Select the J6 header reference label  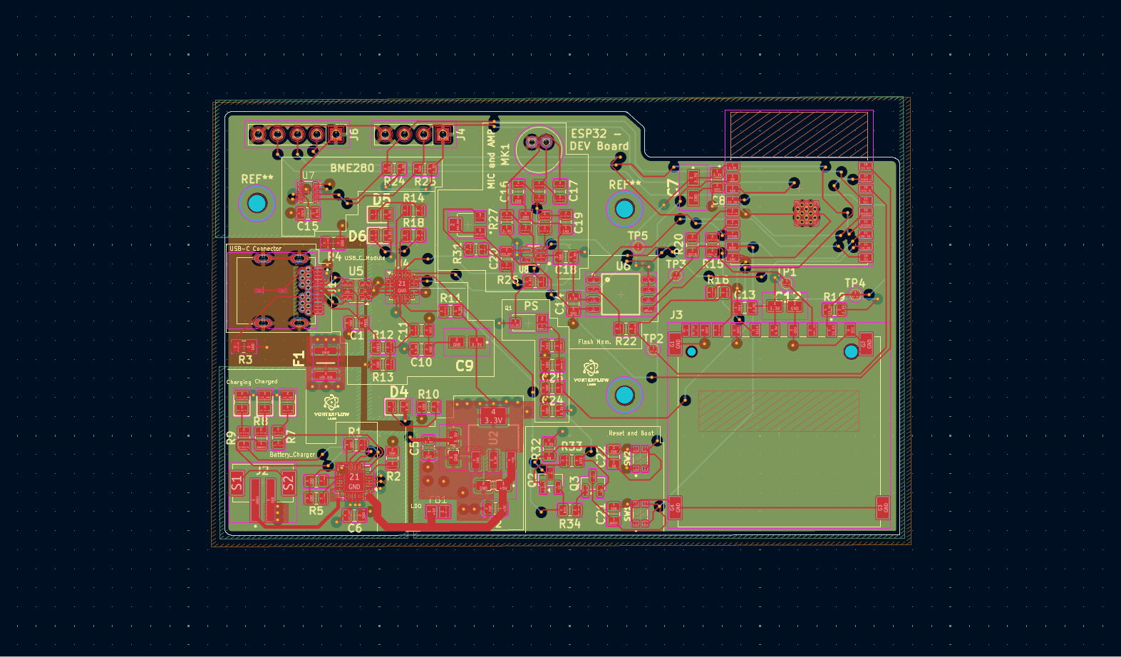(x=354, y=133)
